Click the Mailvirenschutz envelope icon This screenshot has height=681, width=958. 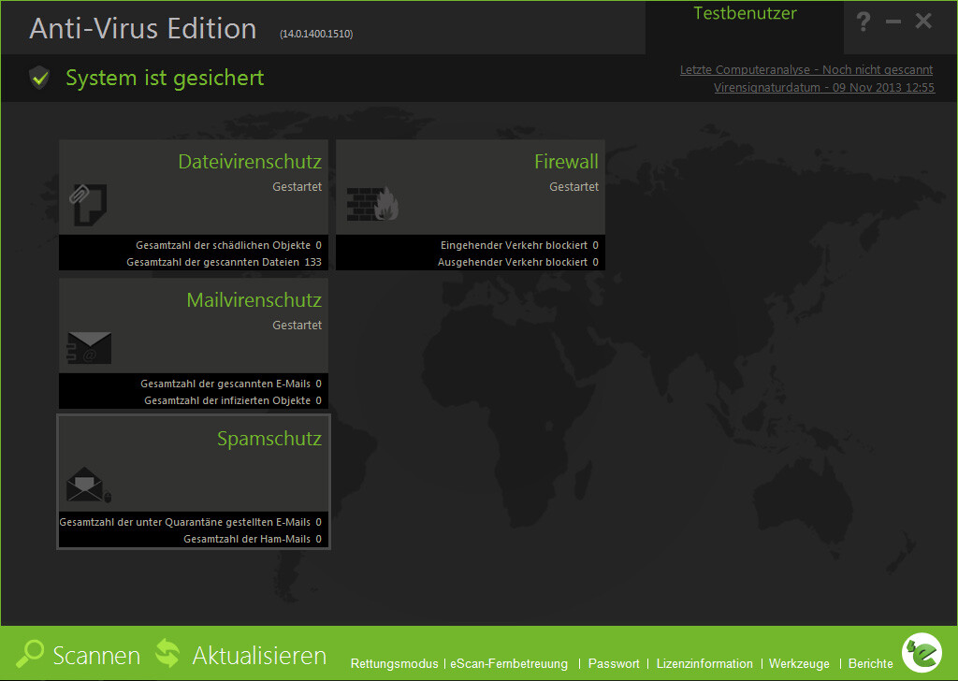tap(90, 348)
